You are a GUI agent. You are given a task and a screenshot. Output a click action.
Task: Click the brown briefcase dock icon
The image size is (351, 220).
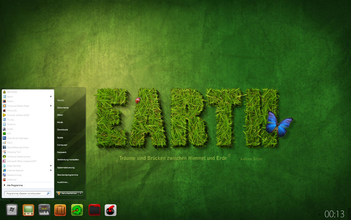(60, 210)
